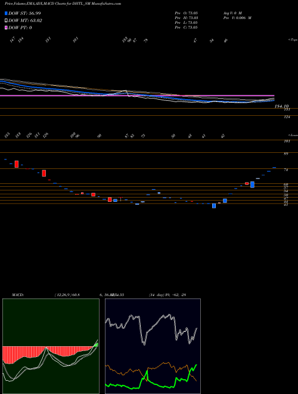This screenshot has height=394, width=298.
Task: Click the white DOW MT legend swatch
Action: point(6,21)
